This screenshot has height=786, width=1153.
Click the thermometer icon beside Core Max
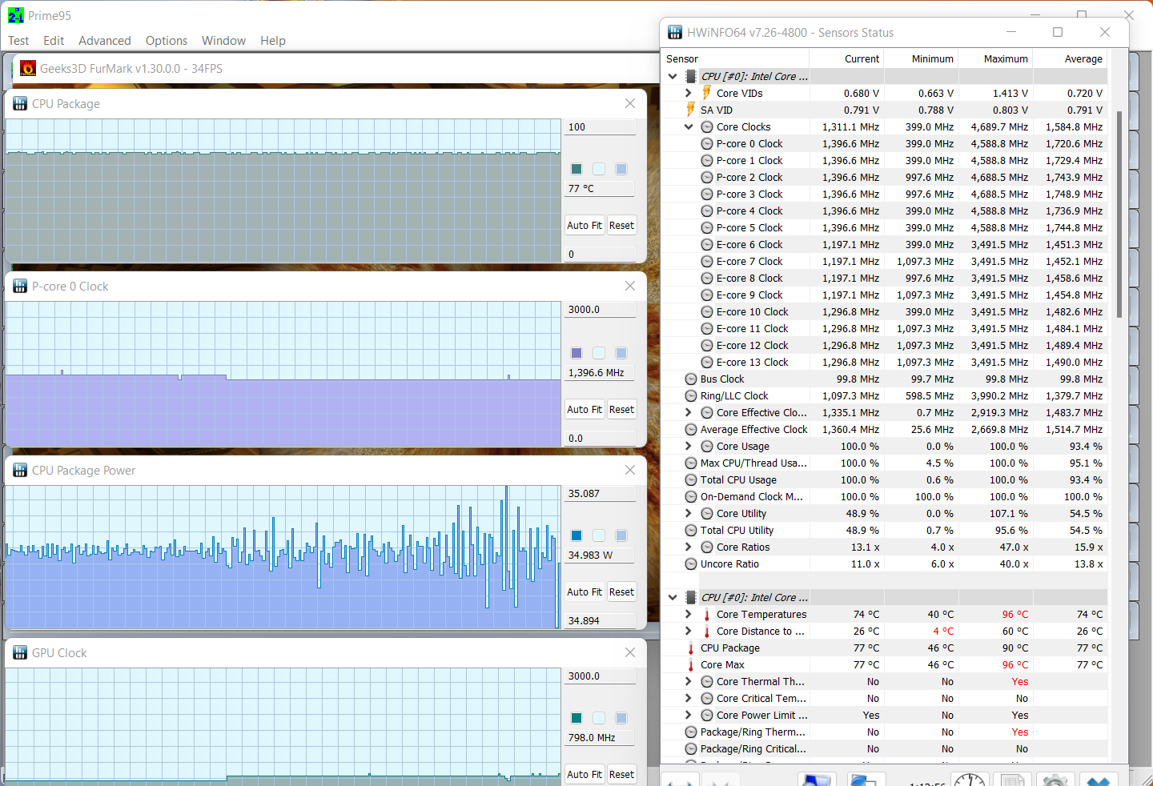point(690,665)
